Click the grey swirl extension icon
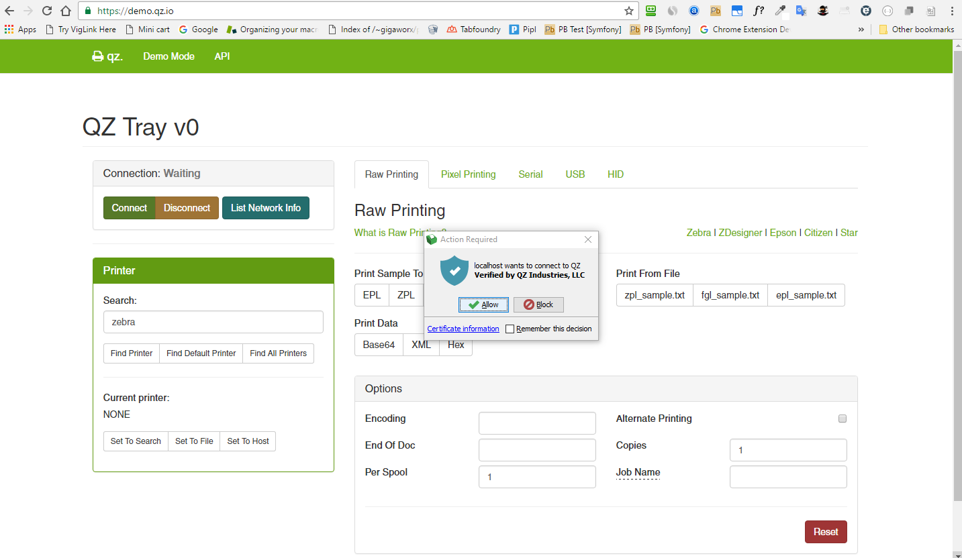Image resolution: width=962 pixels, height=558 pixels. [x=672, y=11]
